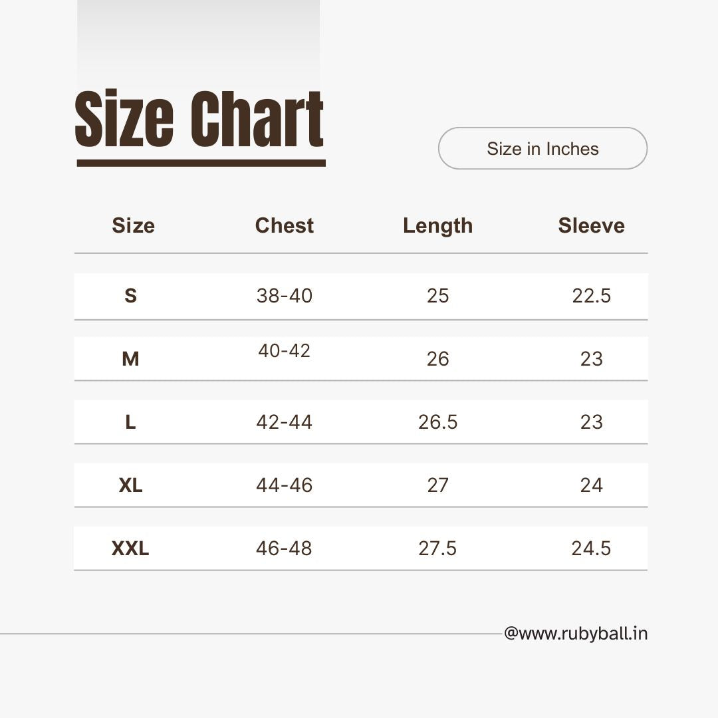
Task: Choose the XL size row label
Action: tap(130, 485)
